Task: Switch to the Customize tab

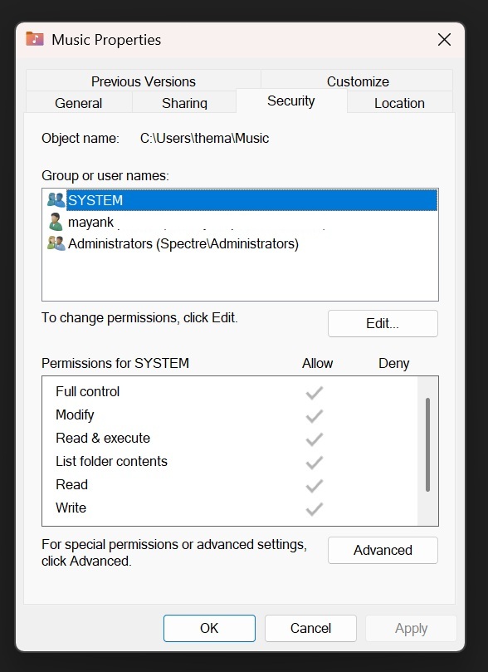Action: click(x=357, y=81)
